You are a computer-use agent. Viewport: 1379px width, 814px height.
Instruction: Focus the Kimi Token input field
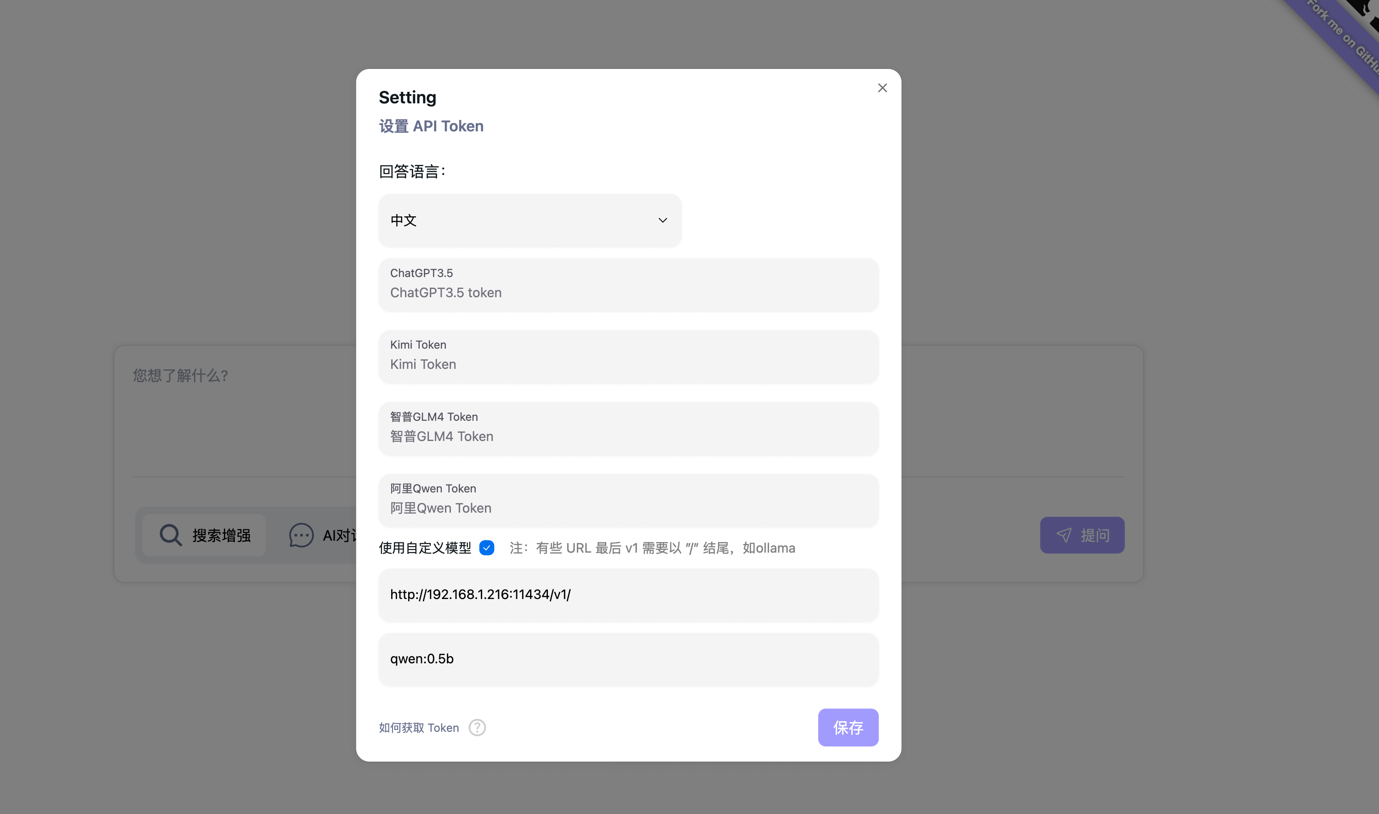628,364
